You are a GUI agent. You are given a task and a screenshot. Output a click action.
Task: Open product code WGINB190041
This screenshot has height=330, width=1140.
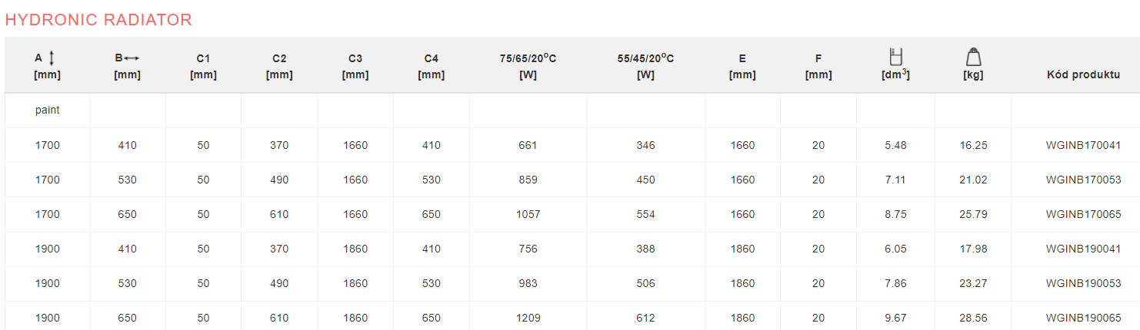(1083, 249)
